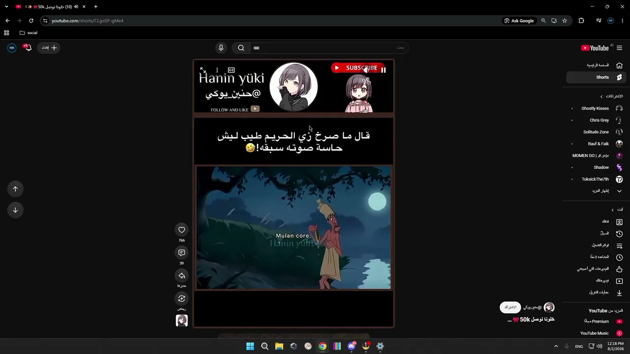The image size is (630, 354).
Task: Start voice search with the microphone
Action: [221, 48]
